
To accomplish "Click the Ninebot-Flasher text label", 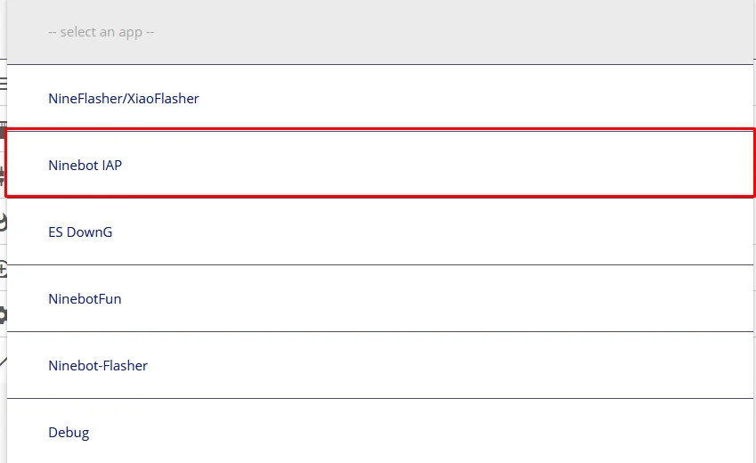I will tap(98, 365).
